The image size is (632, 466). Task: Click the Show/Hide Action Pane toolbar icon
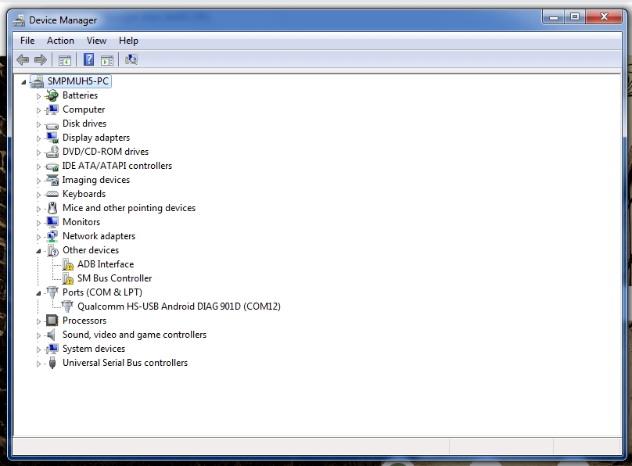click(106, 59)
